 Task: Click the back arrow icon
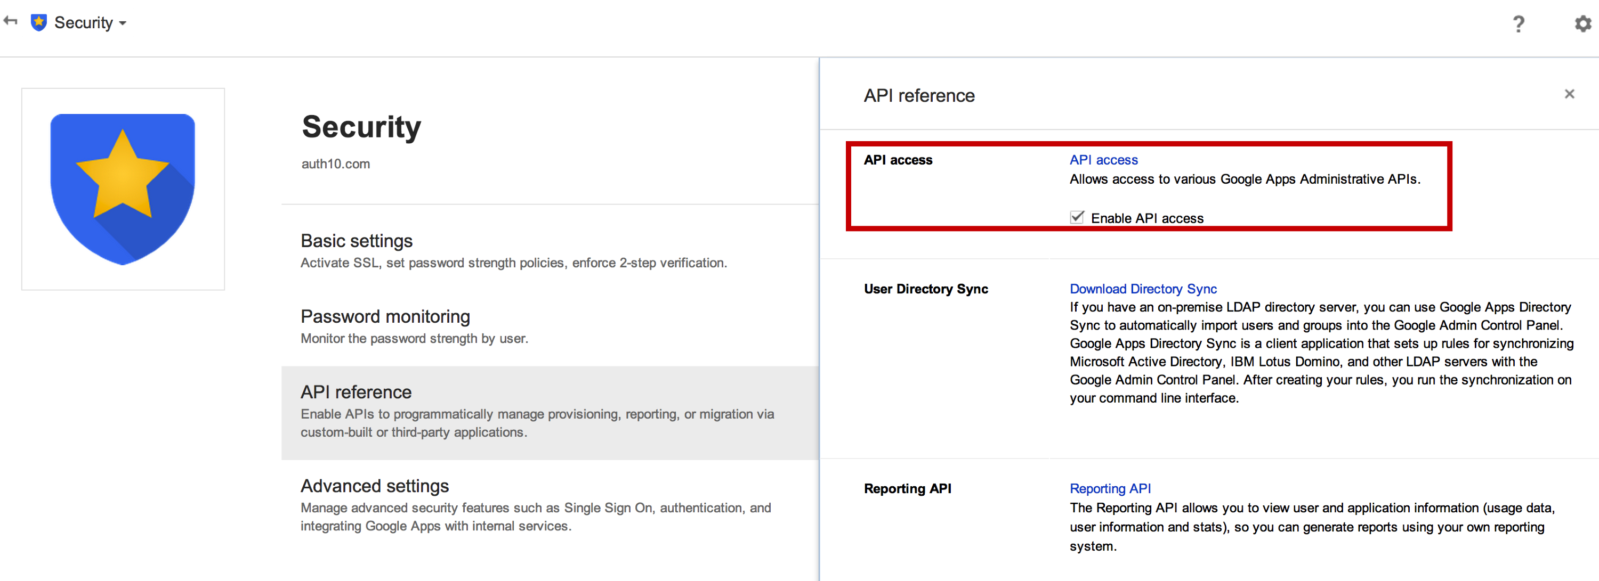[10, 22]
